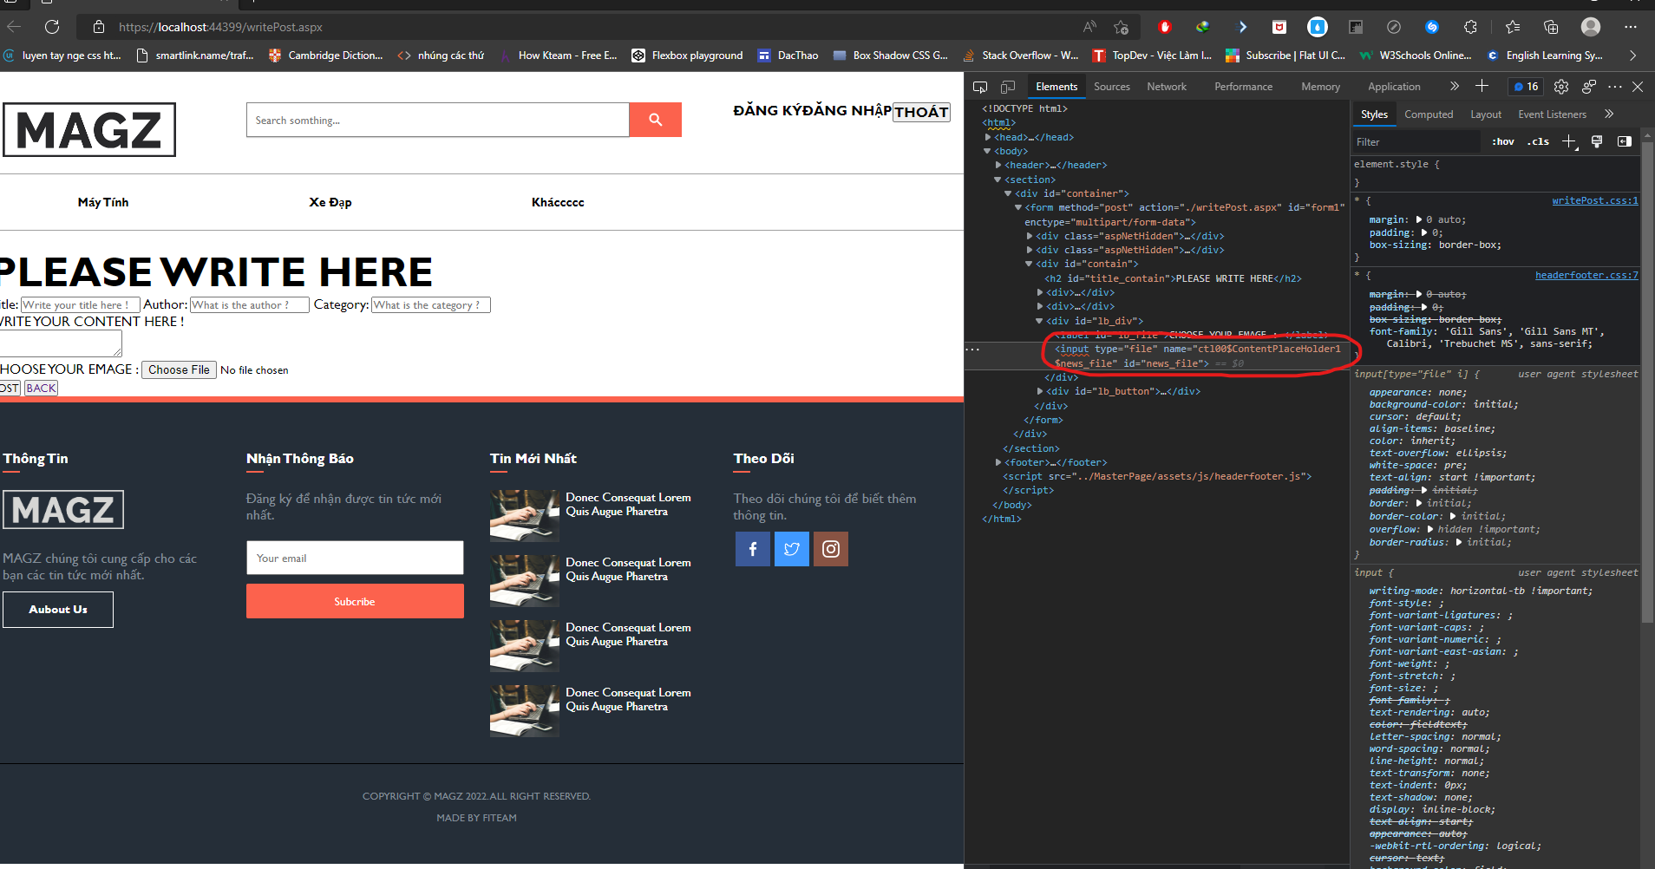Click the Aubout Us button
The width and height of the screenshot is (1655, 869).
(58, 610)
